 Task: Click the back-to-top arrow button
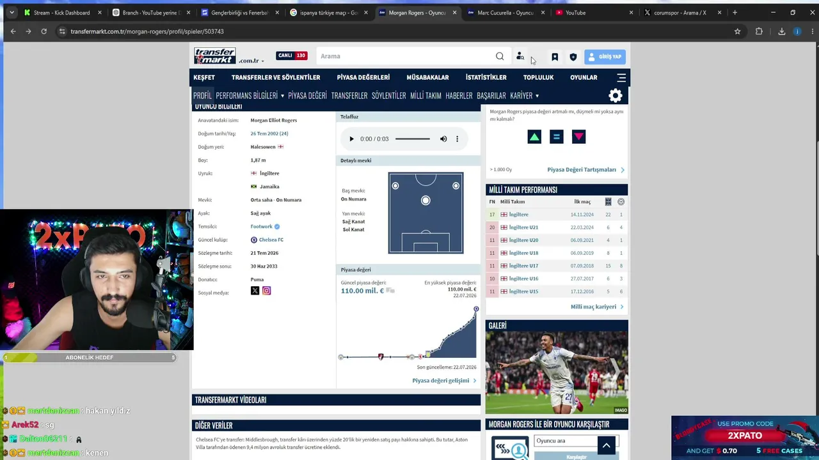coord(607,445)
